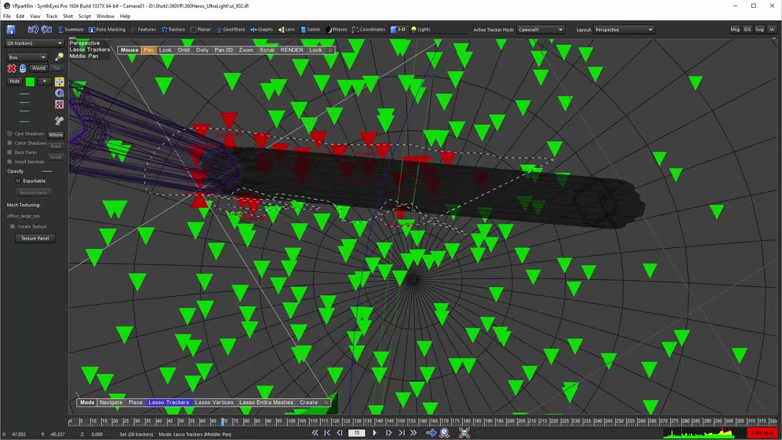Select the blue rotate tool icon
Viewport: 782px width, 440px height.
click(x=59, y=93)
